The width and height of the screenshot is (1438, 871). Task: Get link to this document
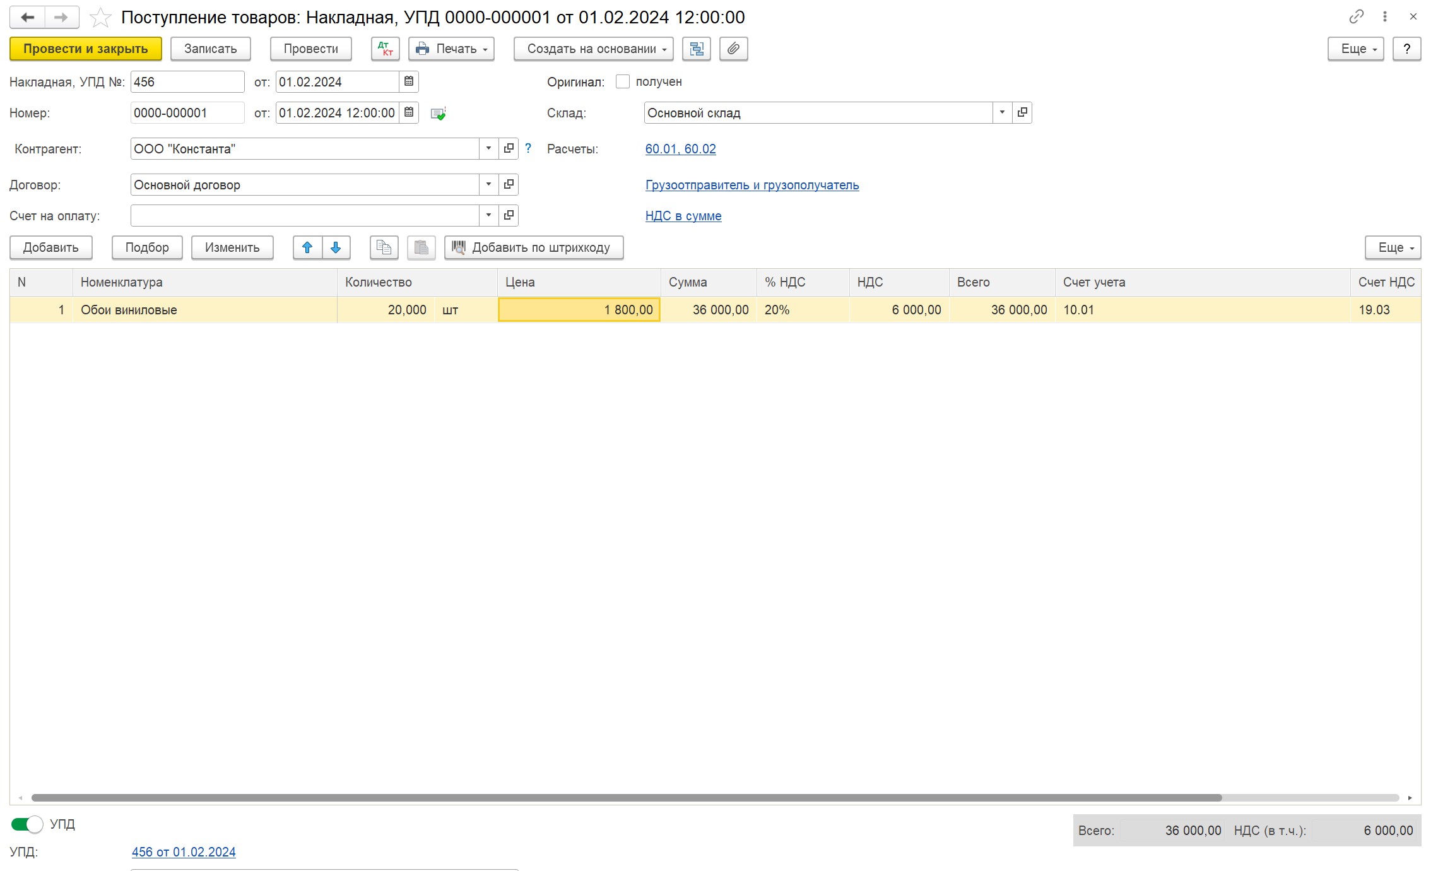(x=1356, y=17)
